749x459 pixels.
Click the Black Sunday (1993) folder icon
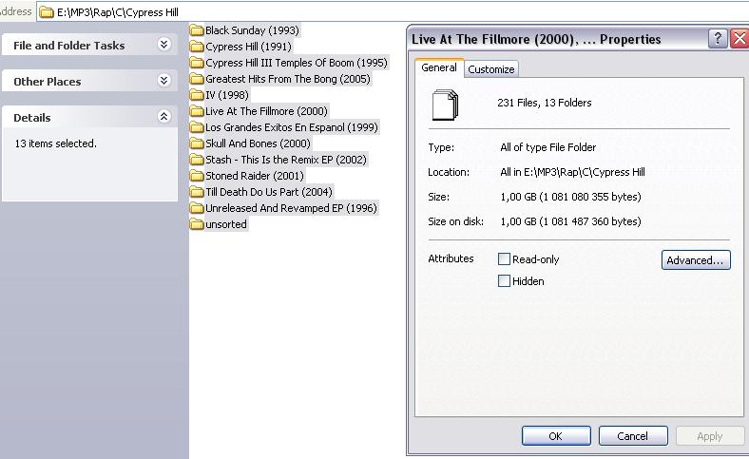197,30
